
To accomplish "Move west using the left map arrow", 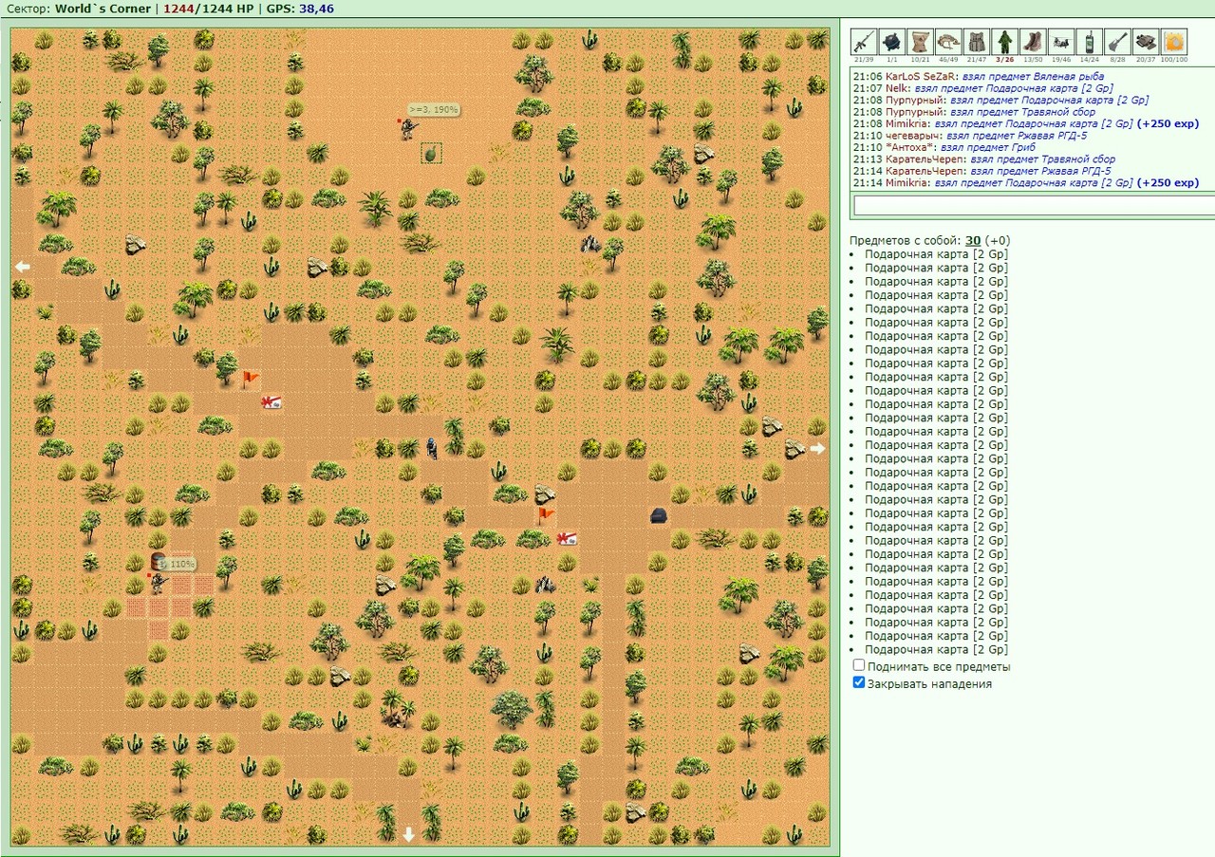I will point(22,267).
